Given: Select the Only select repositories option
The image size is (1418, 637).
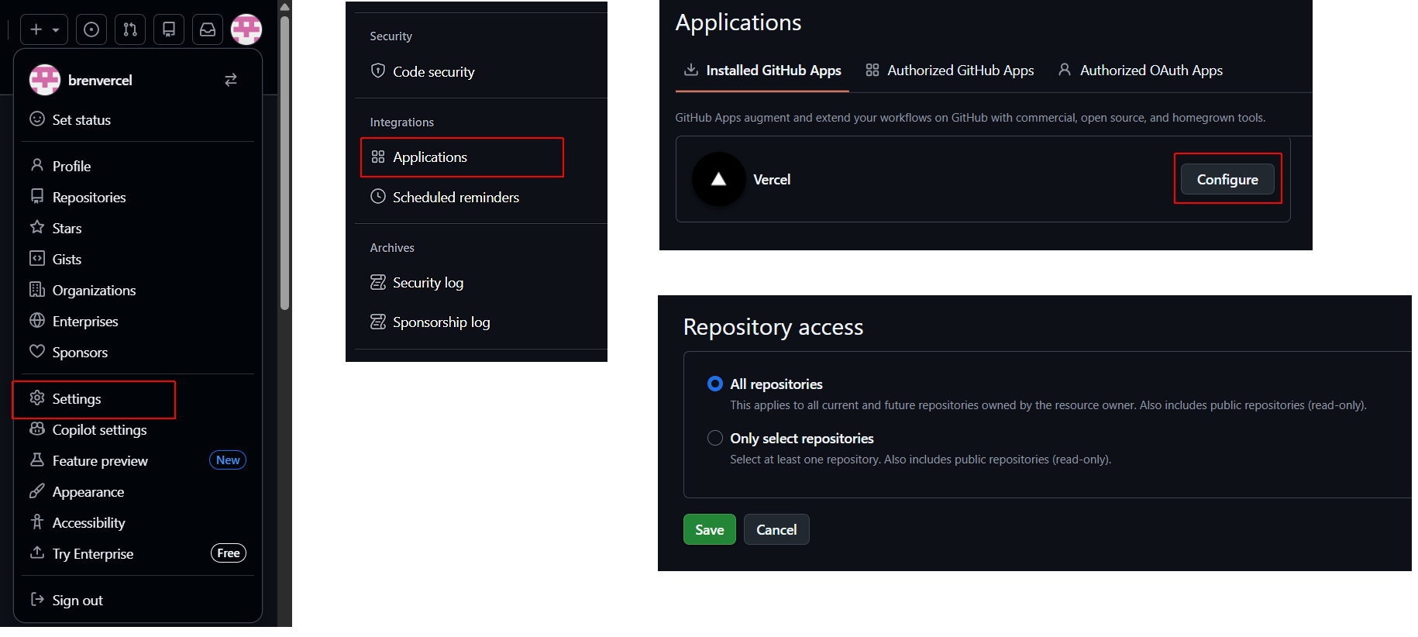Looking at the screenshot, I should [715, 439].
